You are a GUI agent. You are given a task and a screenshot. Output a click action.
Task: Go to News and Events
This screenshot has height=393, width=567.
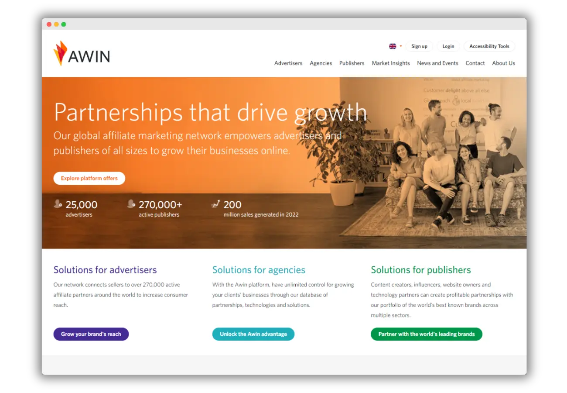point(437,63)
